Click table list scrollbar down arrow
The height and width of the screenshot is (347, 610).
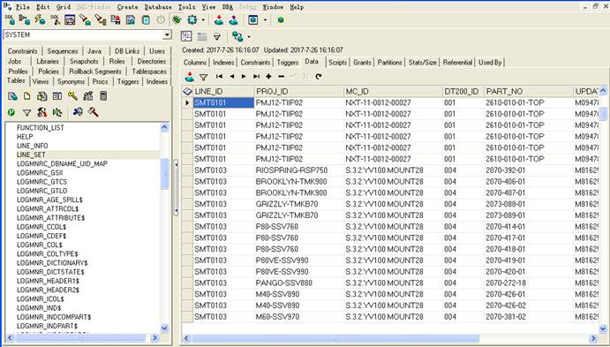click(x=164, y=328)
